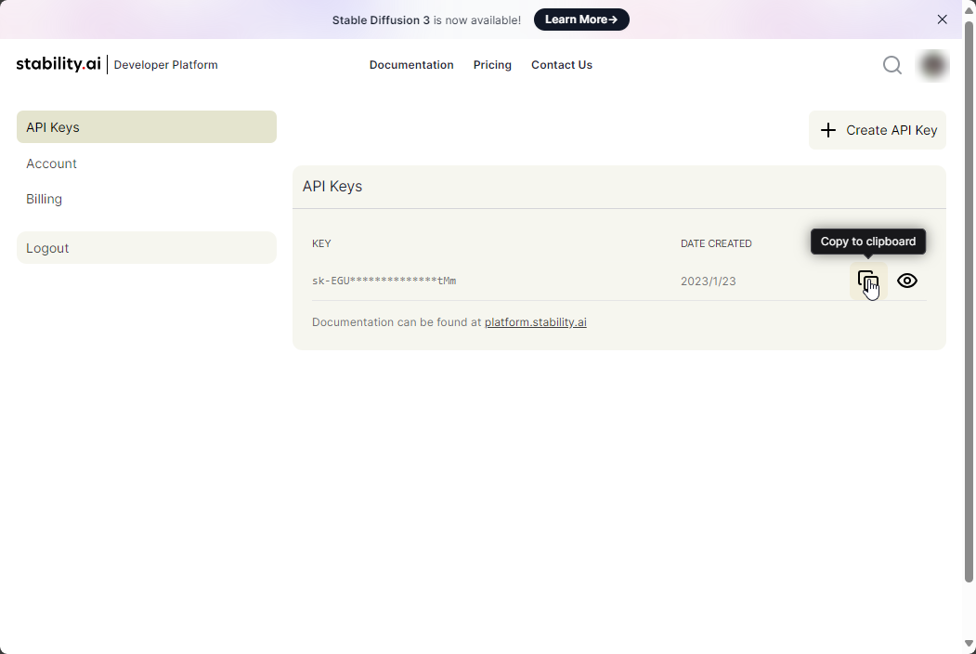Viewport: 976px width, 654px height.
Task: Click the DATE CREATED column header
Action: click(716, 243)
